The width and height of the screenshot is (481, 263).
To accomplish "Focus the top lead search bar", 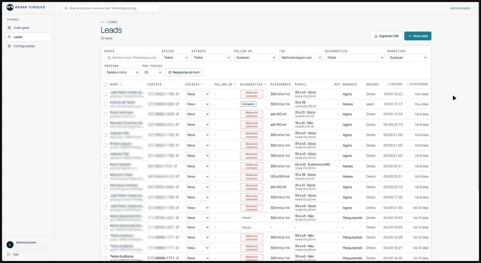I will tap(111, 8).
